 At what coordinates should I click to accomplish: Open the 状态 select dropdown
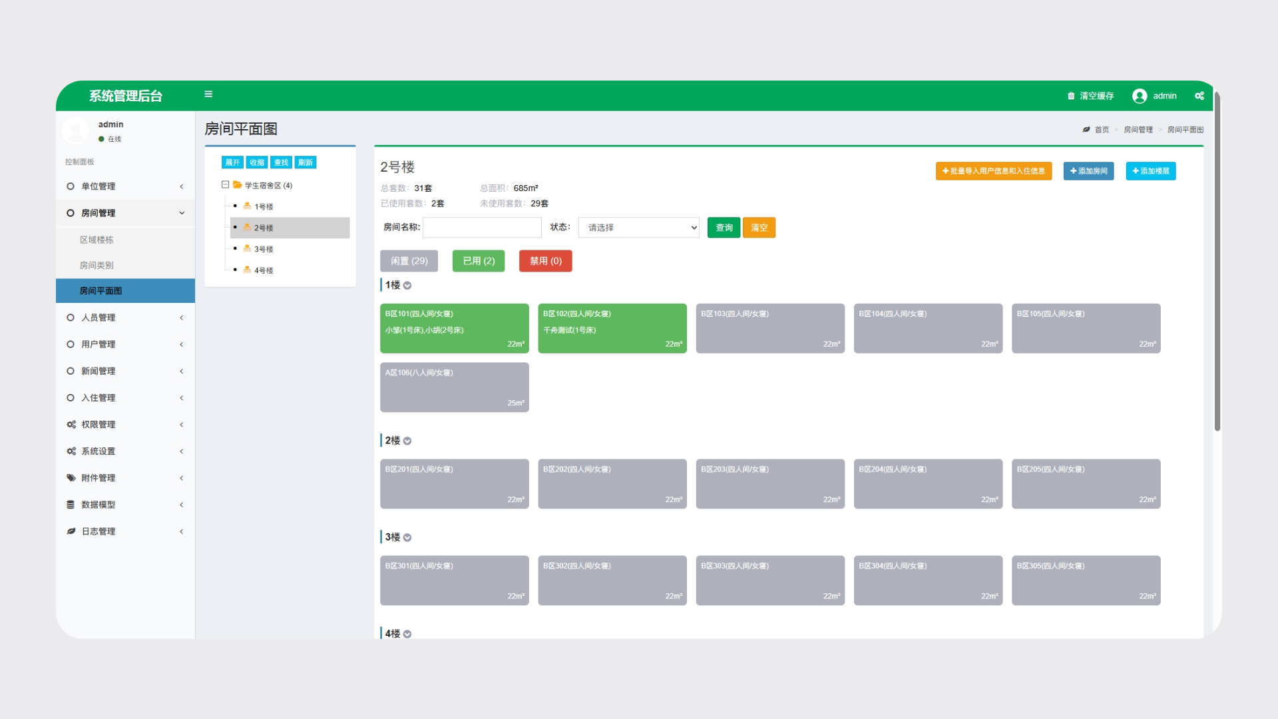tap(638, 228)
